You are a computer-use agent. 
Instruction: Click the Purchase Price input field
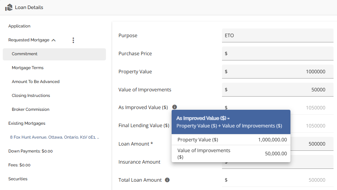pos(277,53)
